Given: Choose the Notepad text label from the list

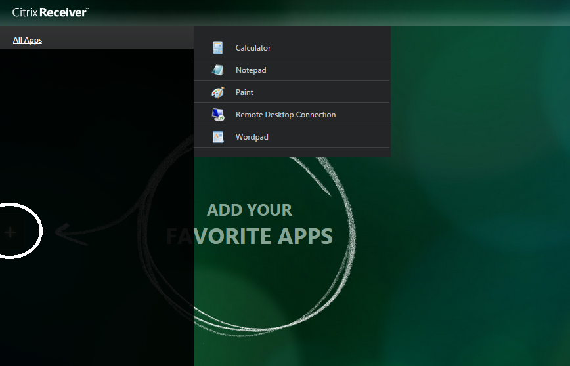Looking at the screenshot, I should (251, 70).
